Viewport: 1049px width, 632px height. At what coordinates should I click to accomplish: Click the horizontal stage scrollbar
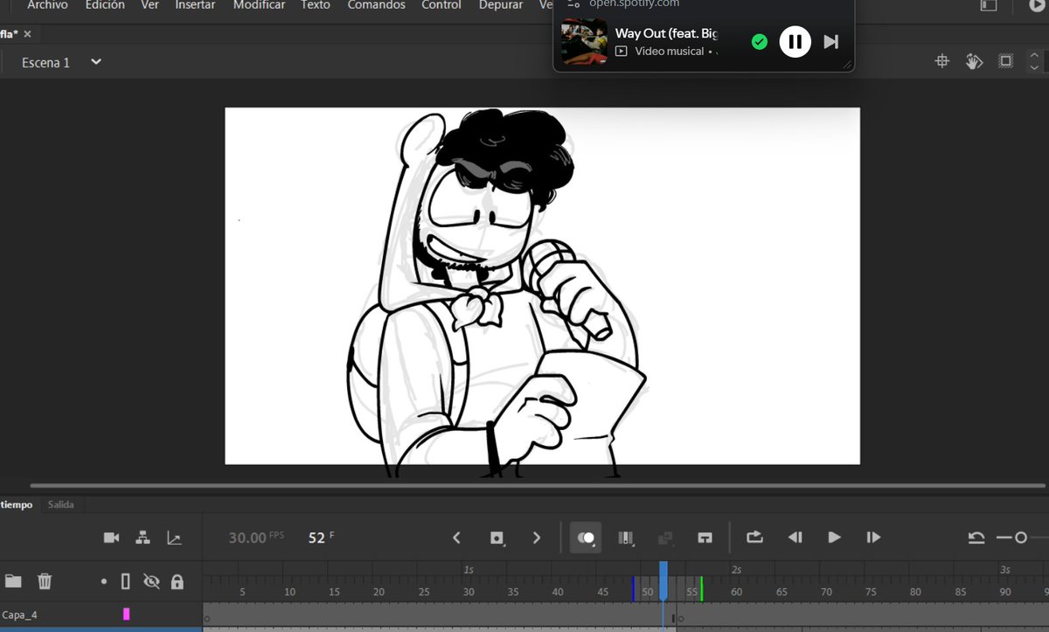click(538, 485)
